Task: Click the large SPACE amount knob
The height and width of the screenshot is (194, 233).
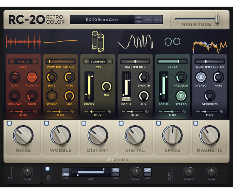Action: click(173, 135)
